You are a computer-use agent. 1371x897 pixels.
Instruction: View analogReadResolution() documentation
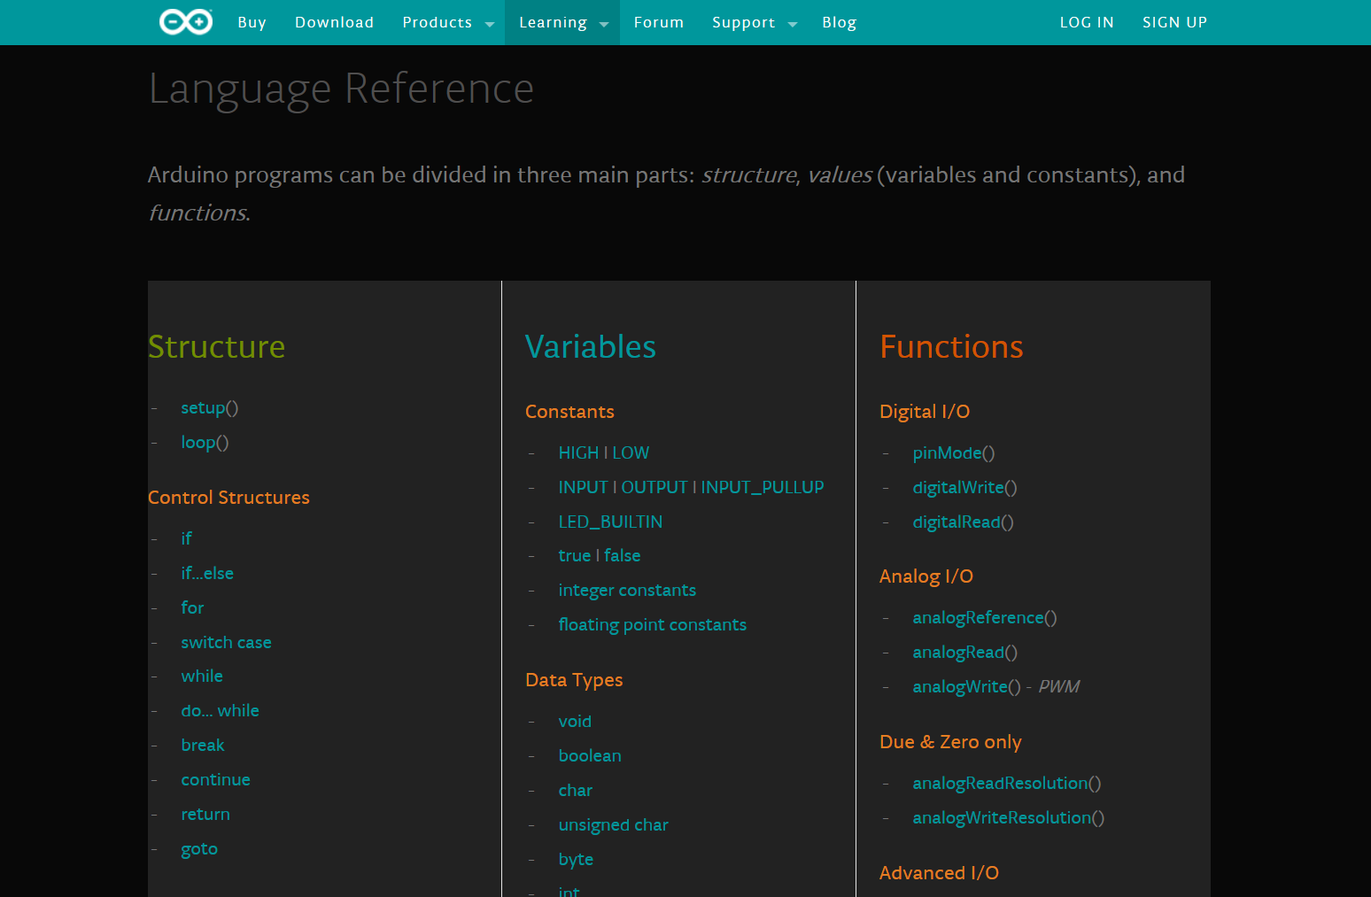tap(1006, 783)
